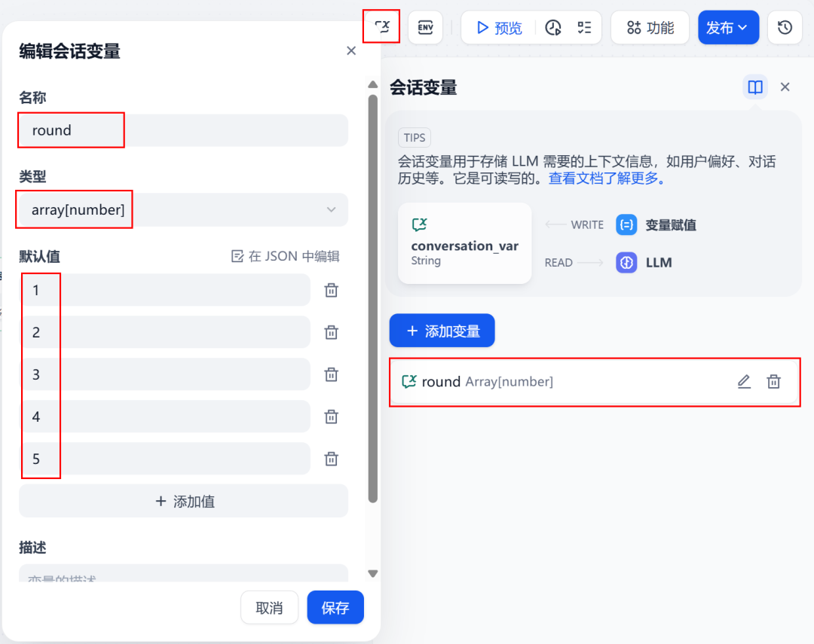Click the 变量赋值 node icon
The image size is (814, 644).
point(626,224)
